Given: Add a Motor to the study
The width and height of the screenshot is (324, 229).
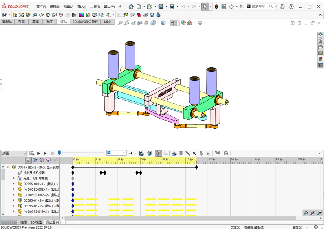Looking at the screenshot, I should (x=174, y=153).
